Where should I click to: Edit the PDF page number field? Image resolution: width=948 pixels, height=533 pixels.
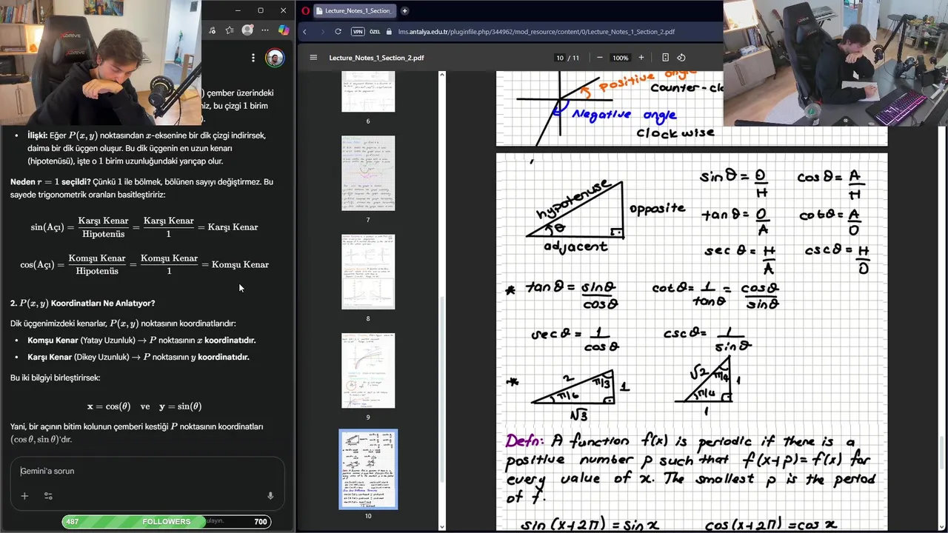point(560,58)
